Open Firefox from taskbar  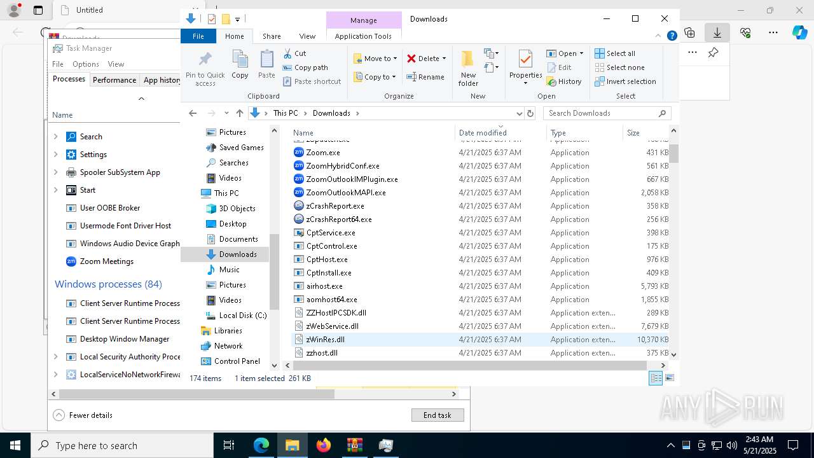coord(324,445)
